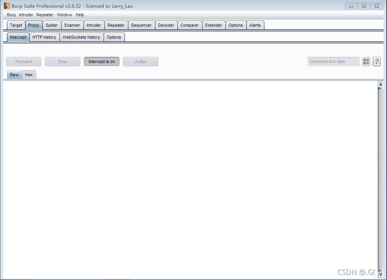
Task: Open the Window menu
Action: point(64,15)
